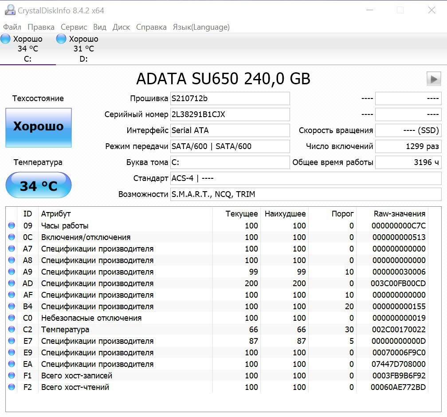Select the Небезопасные отключения attribute row
447x417 pixels.
(91, 318)
